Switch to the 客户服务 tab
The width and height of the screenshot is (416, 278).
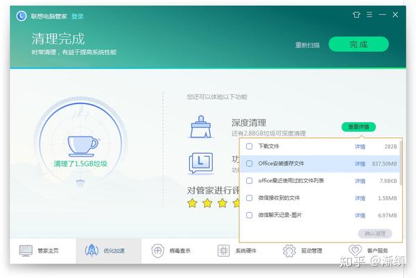[372, 251]
